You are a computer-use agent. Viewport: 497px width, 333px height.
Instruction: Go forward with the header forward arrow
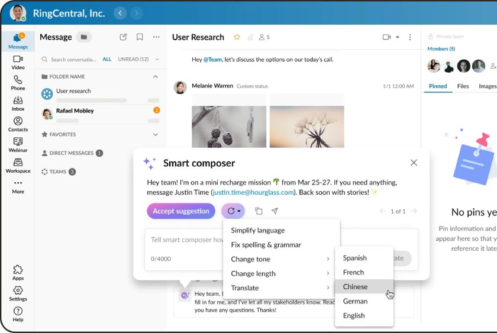tap(136, 13)
